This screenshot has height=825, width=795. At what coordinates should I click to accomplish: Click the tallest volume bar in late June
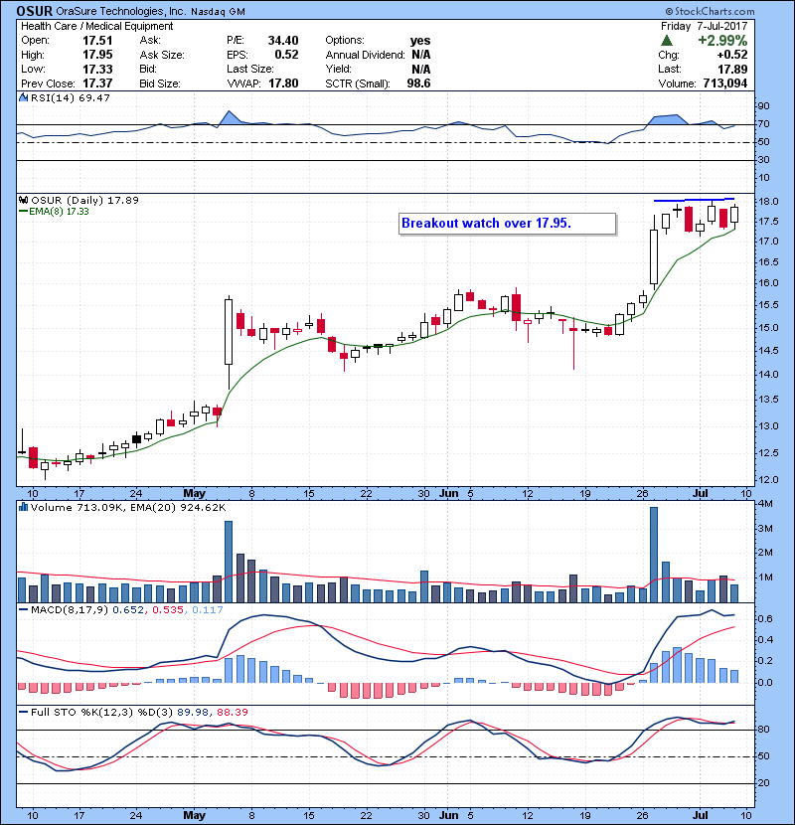tap(654, 555)
